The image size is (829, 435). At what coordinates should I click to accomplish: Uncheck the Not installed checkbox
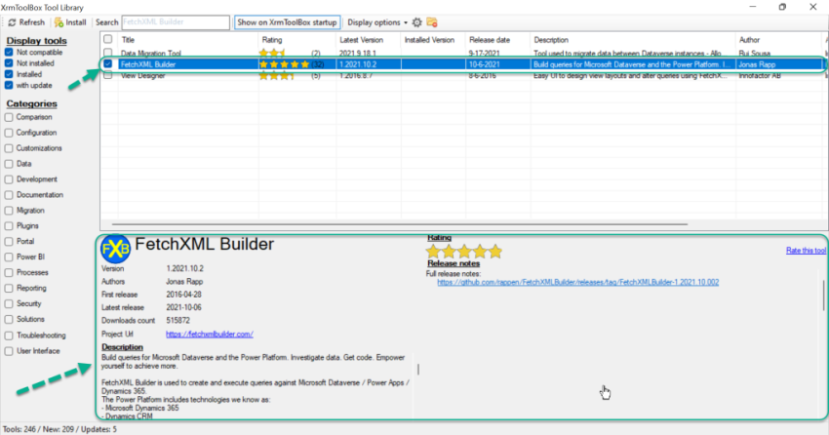click(x=9, y=63)
